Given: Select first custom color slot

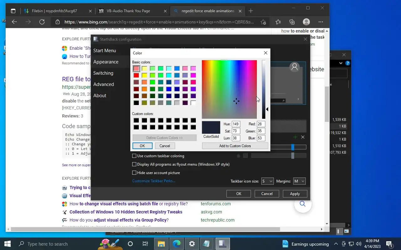Looking at the screenshot, I should [136, 120].
